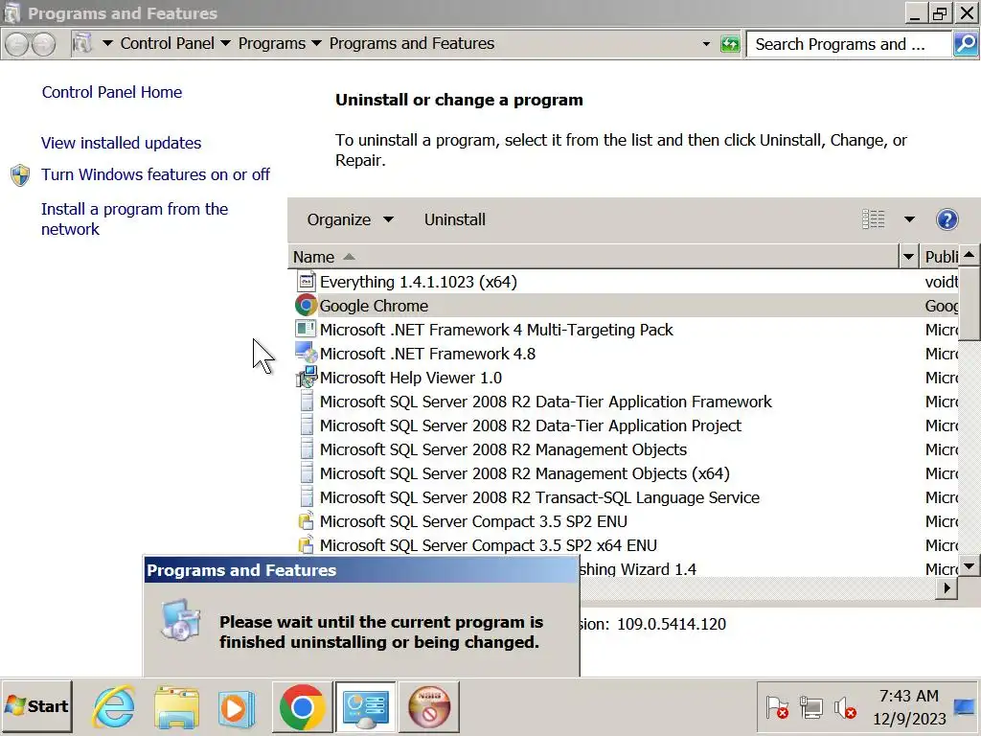Click the Google Chrome taskbar icon
Viewport: 981px width, 736px height.
tap(302, 707)
